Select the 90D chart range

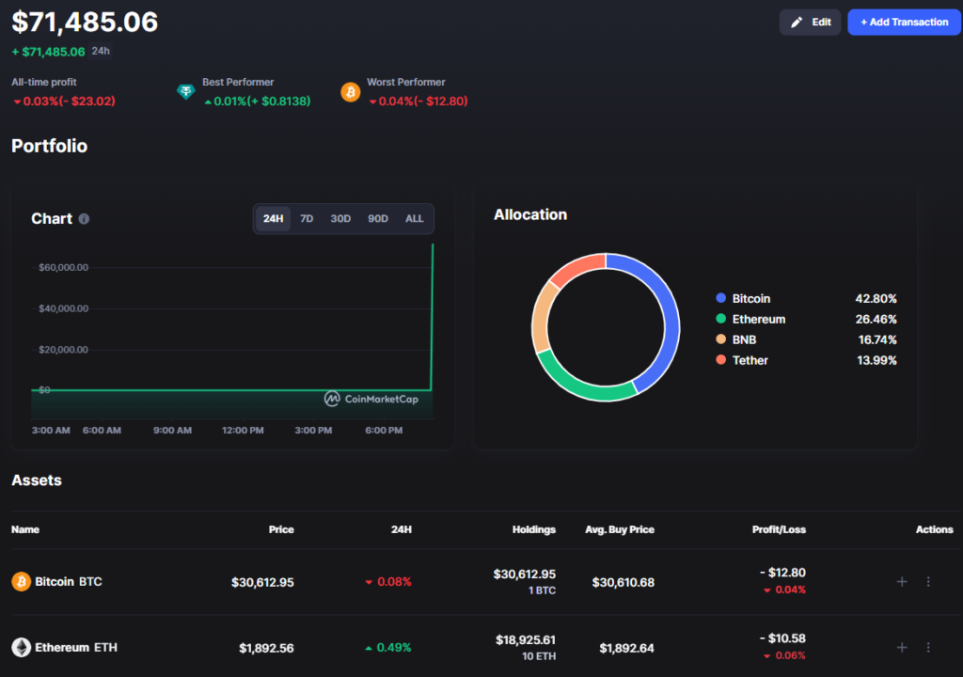[378, 219]
